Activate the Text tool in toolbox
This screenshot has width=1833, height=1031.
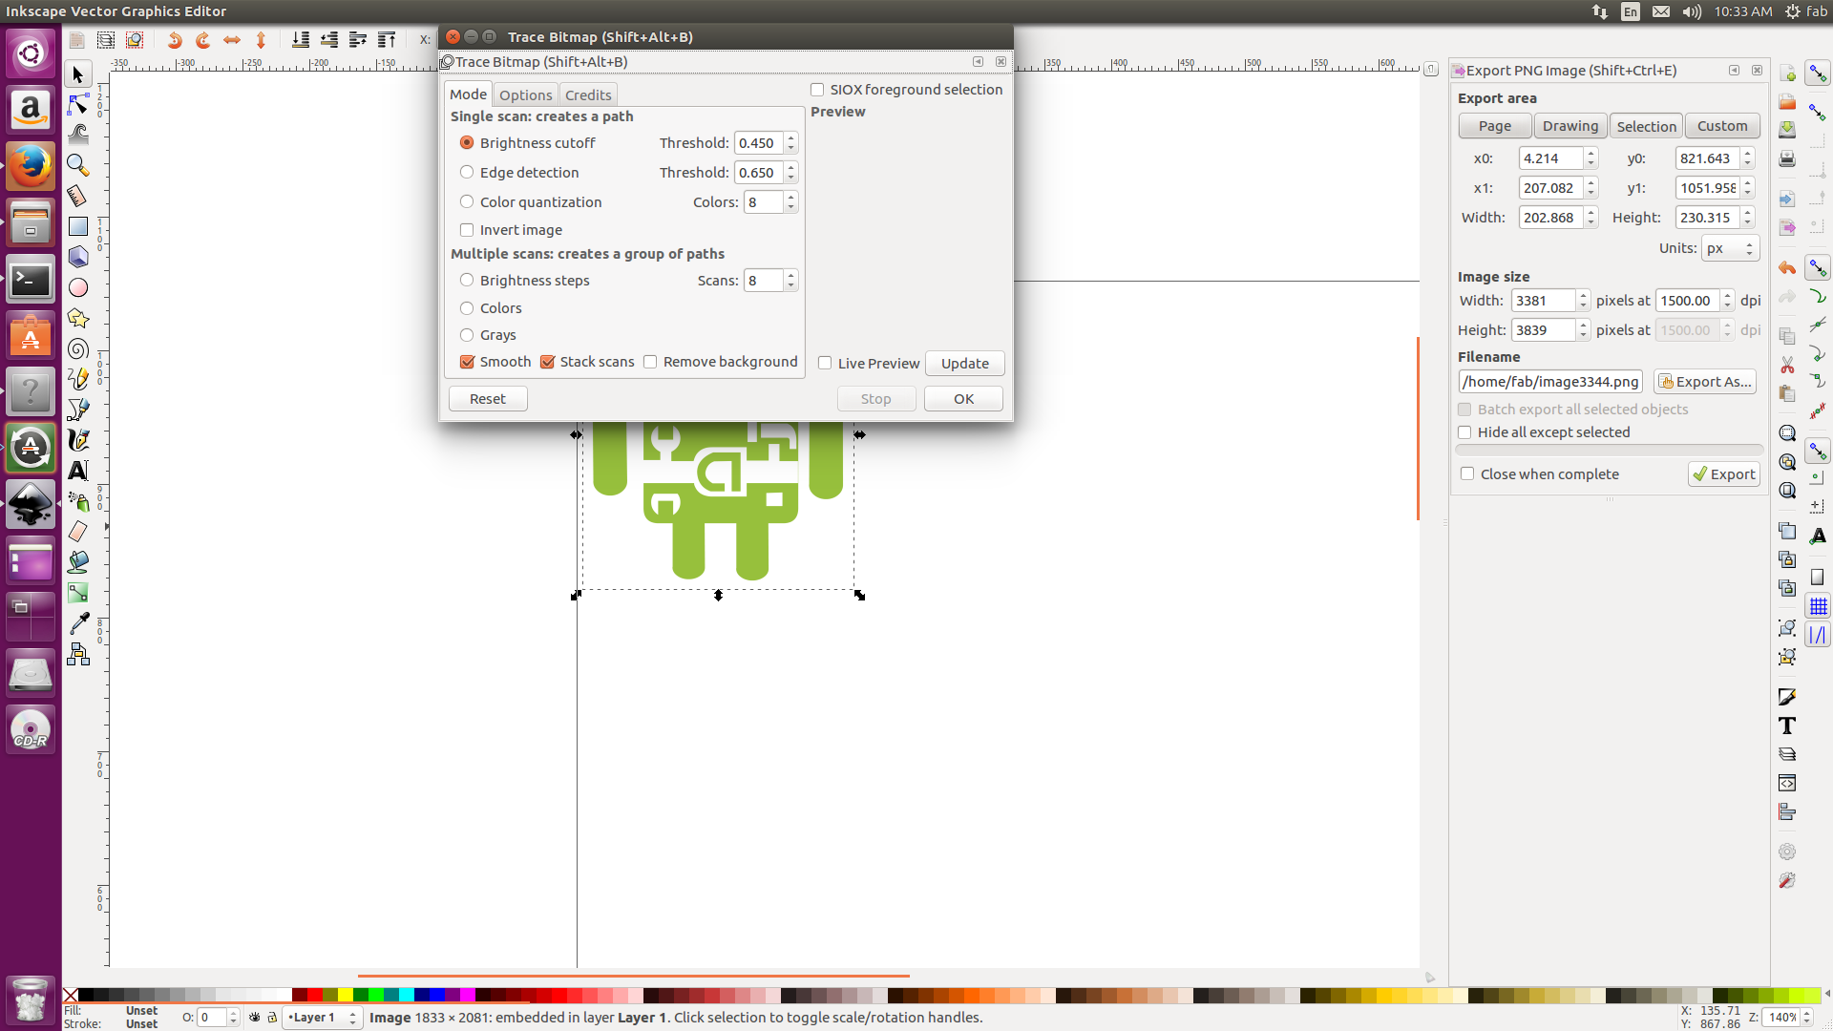click(x=78, y=471)
